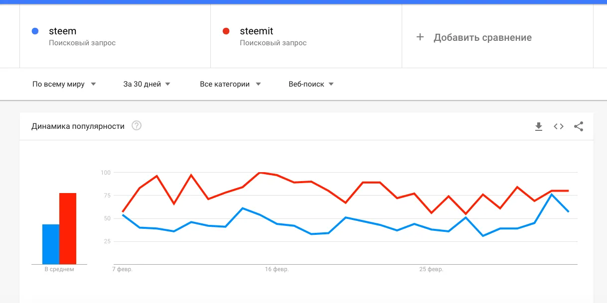
Task: Expand the Веб-поиск search type dropdown
Action: coord(311,84)
